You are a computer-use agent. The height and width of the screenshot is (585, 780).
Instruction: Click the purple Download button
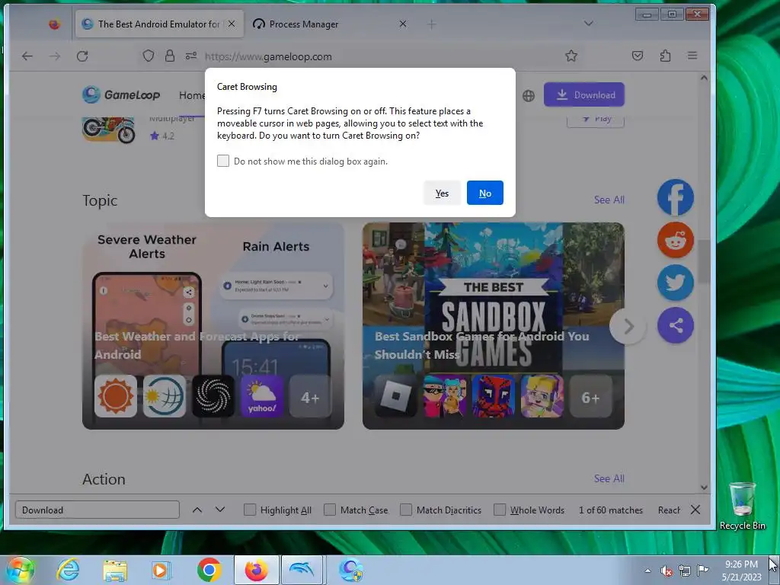point(584,94)
